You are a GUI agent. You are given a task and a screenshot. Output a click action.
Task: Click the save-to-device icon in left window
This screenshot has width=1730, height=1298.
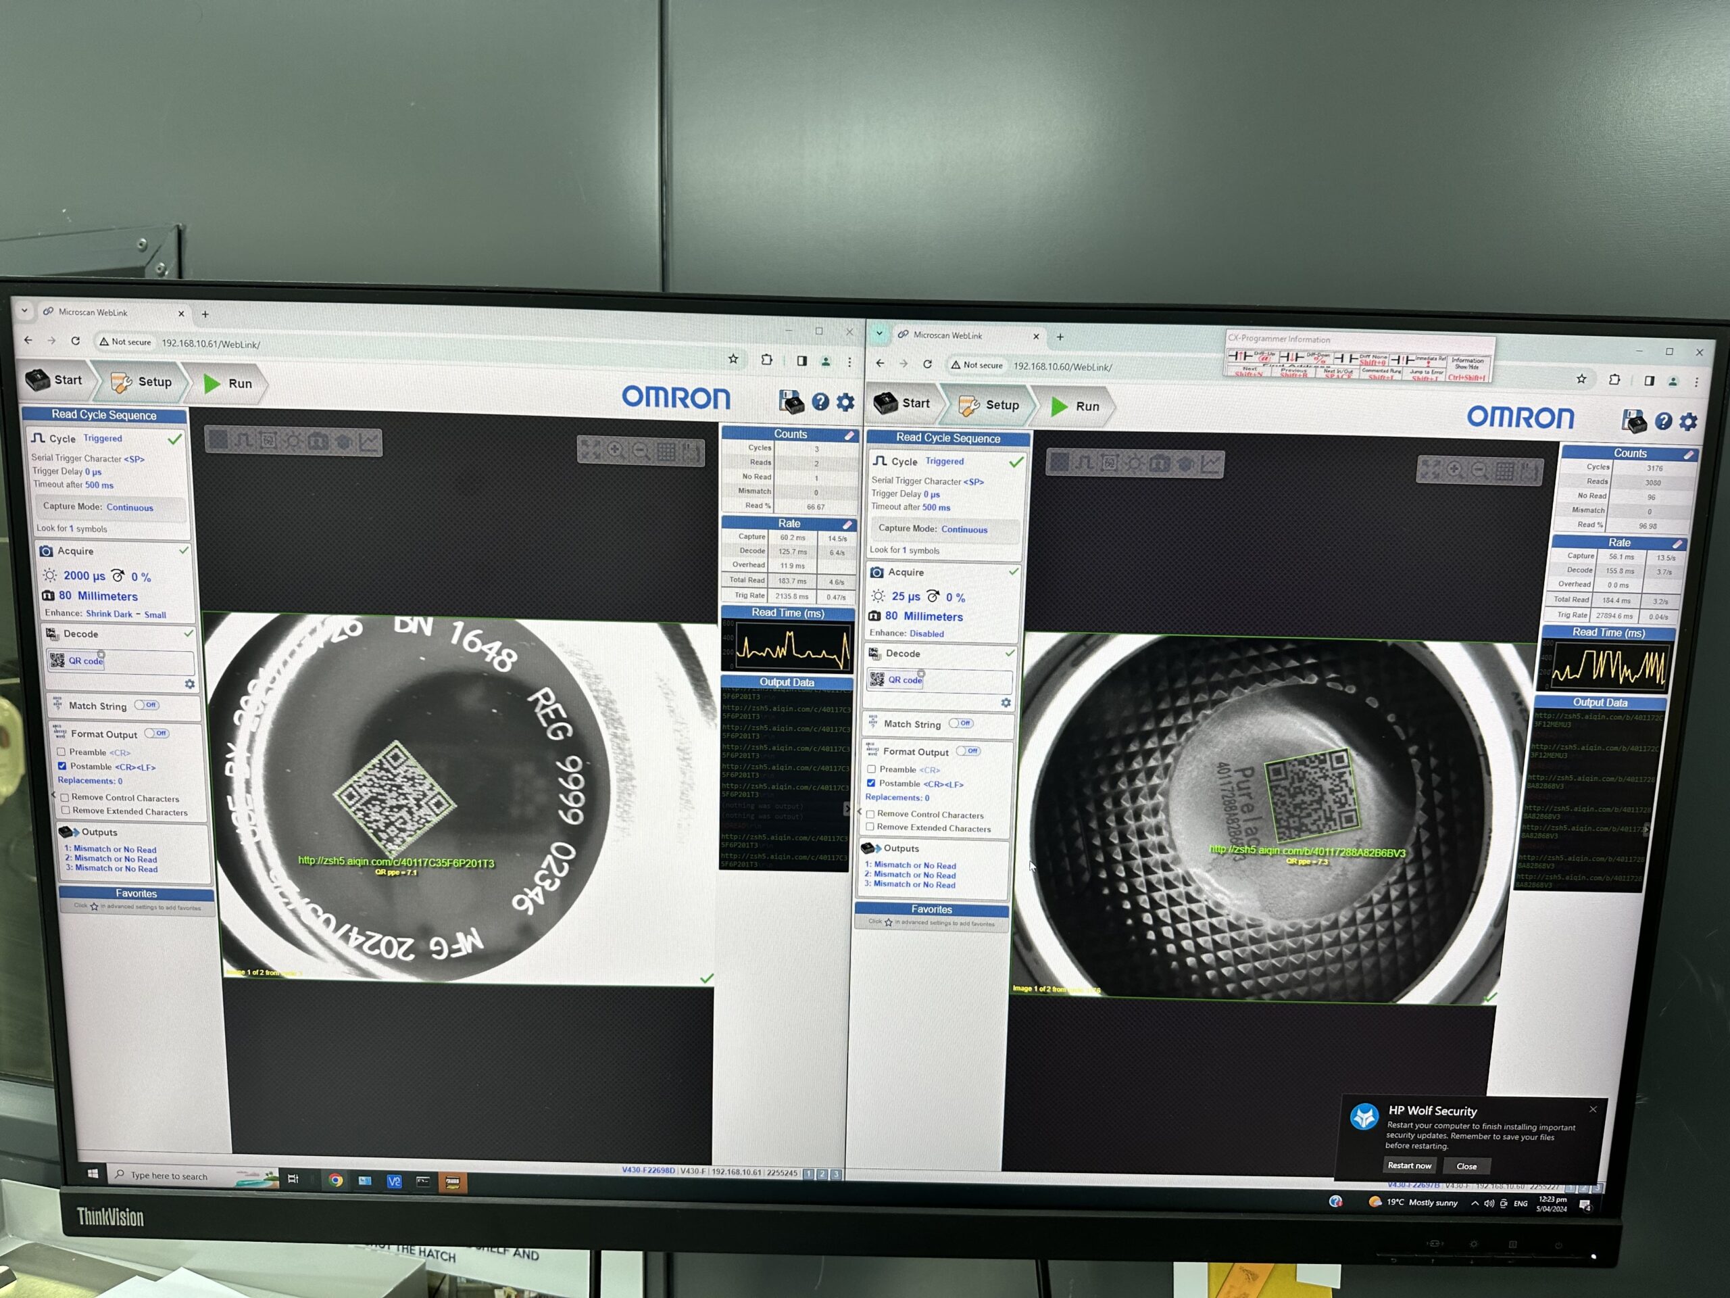(791, 402)
